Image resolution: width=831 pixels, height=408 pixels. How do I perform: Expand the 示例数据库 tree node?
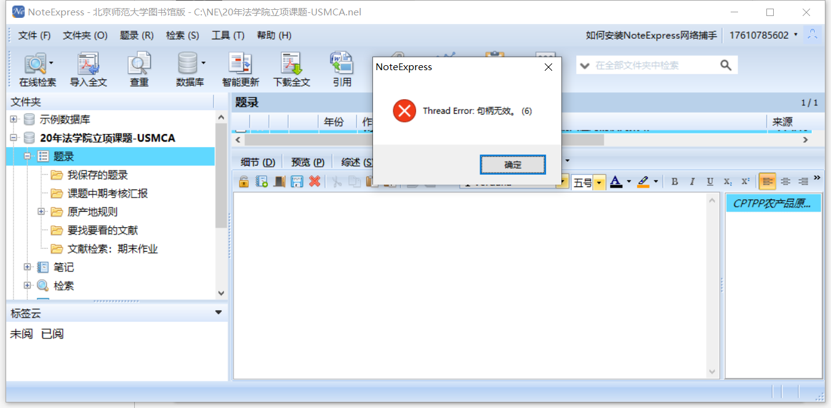14,119
